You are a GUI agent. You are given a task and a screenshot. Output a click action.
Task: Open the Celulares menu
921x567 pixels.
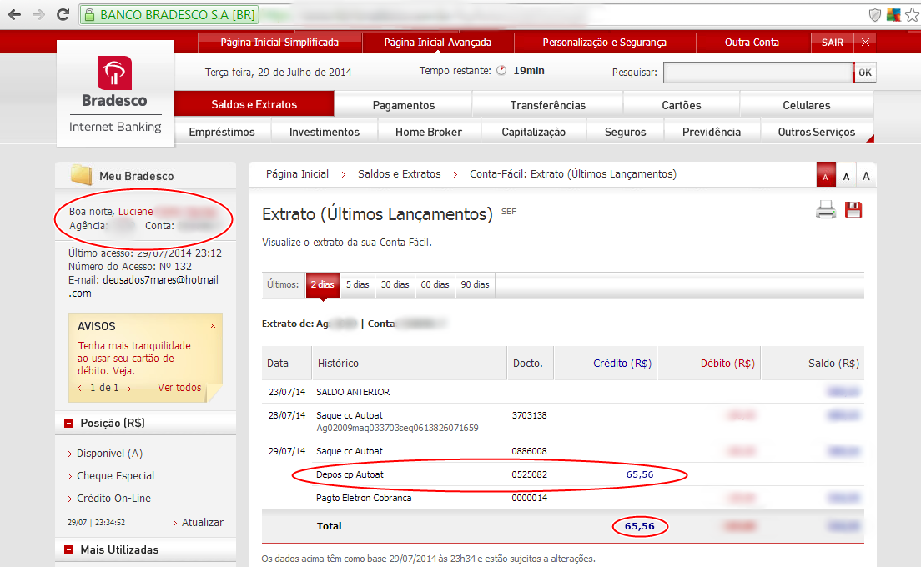(807, 105)
